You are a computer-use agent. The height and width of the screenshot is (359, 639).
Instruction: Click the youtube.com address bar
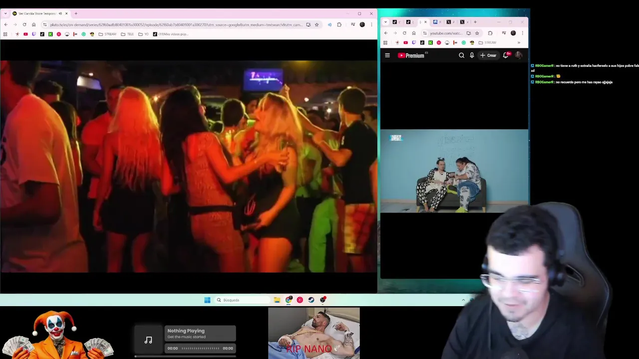click(446, 33)
